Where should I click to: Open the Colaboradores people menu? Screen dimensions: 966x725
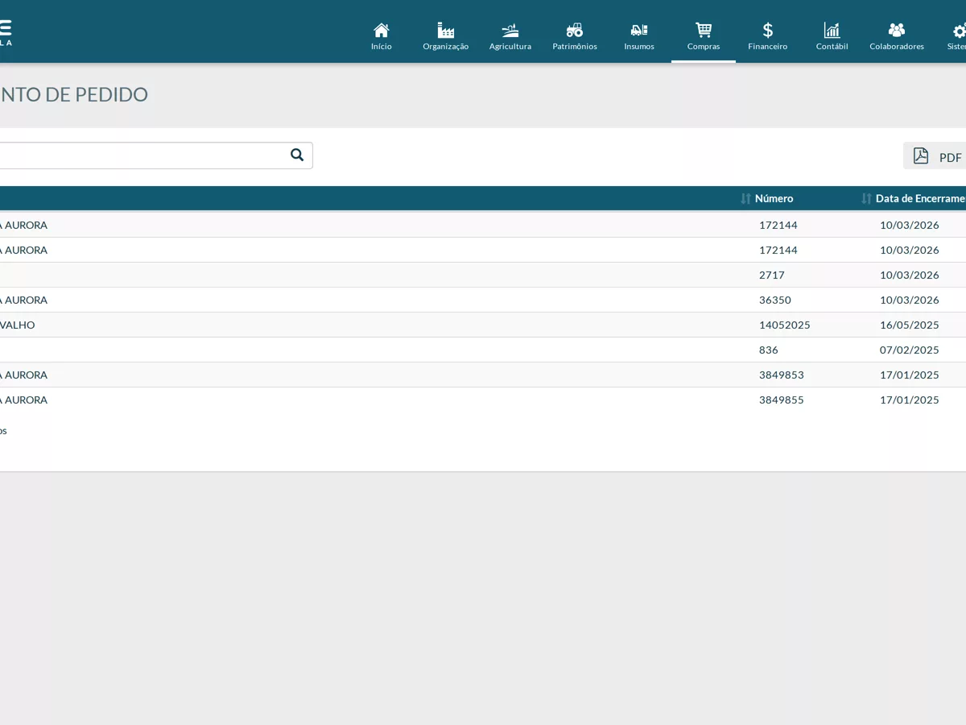point(897,36)
